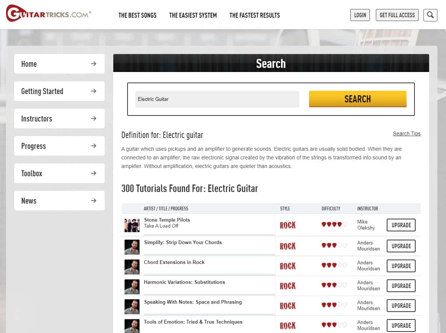Open News section in sidebar
Image resolution: width=446 pixels, height=333 pixels.
[59, 201]
